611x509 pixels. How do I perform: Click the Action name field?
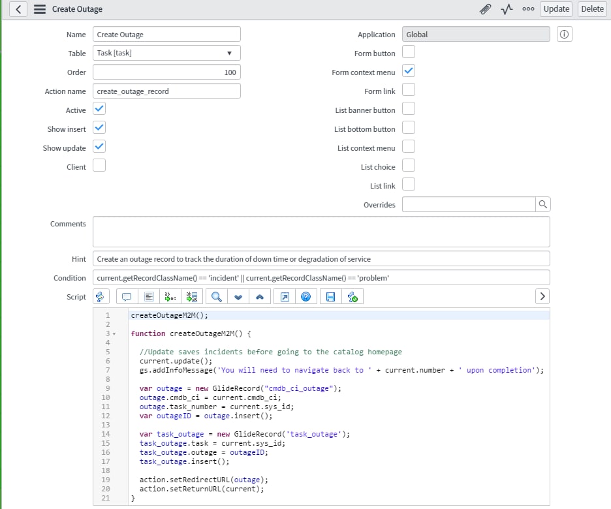coord(166,91)
